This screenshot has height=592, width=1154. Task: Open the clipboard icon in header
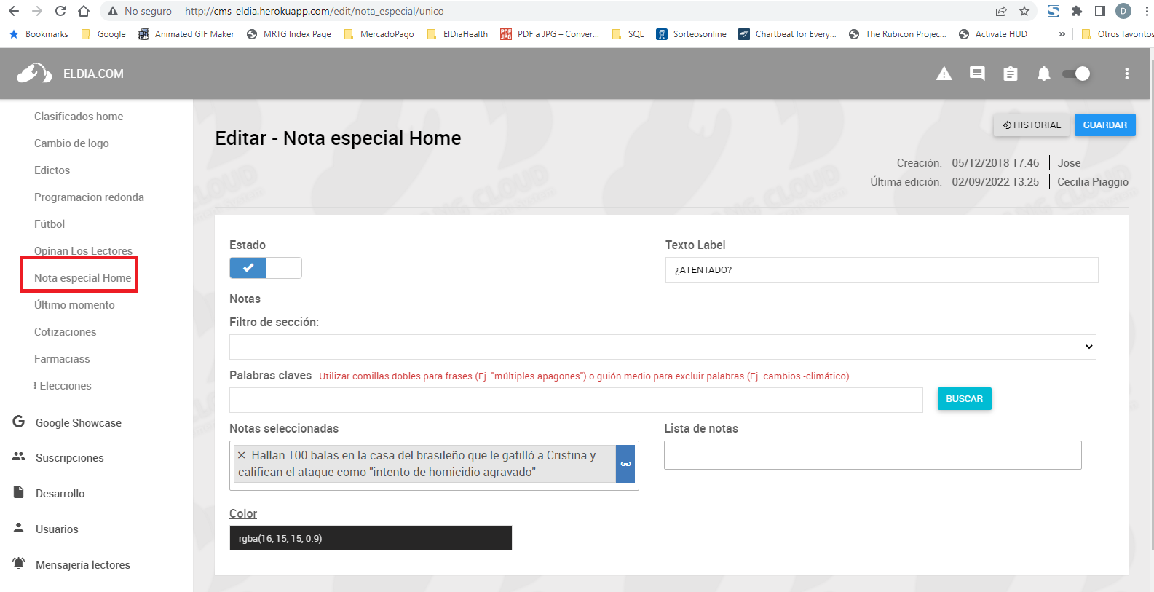1010,74
